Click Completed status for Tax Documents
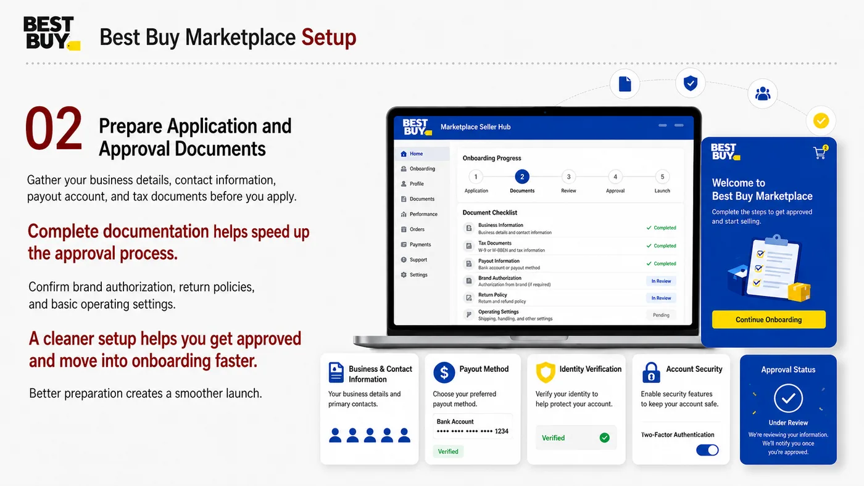This screenshot has height=486, width=864. (x=661, y=245)
